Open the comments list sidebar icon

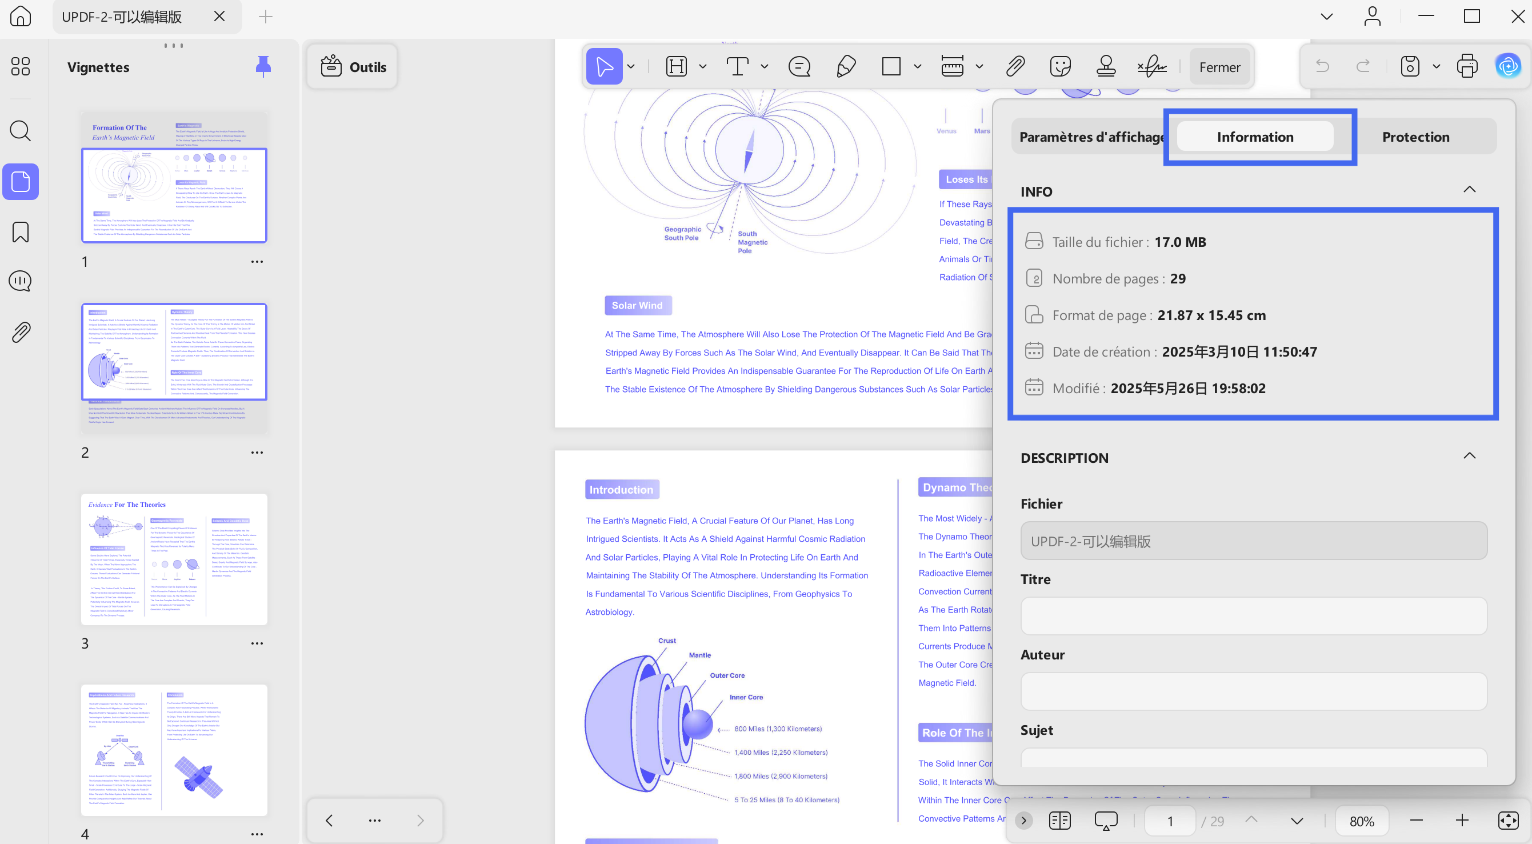click(x=21, y=281)
